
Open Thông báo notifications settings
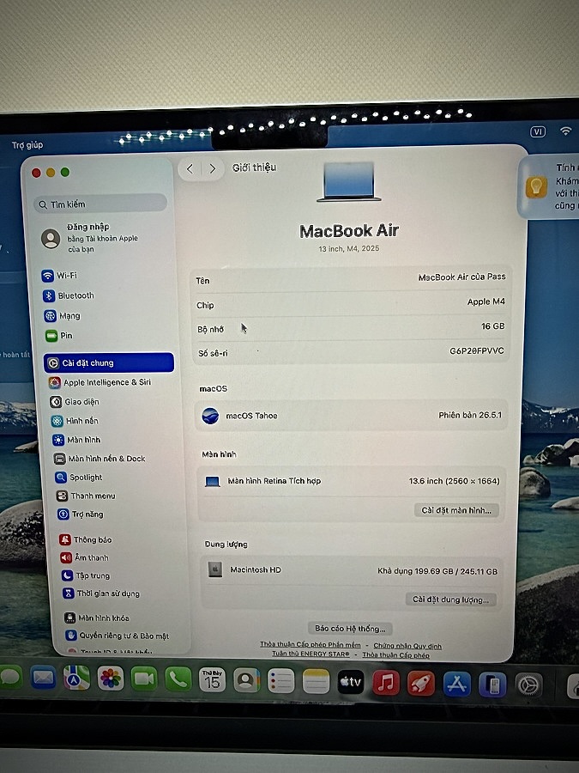[86, 539]
